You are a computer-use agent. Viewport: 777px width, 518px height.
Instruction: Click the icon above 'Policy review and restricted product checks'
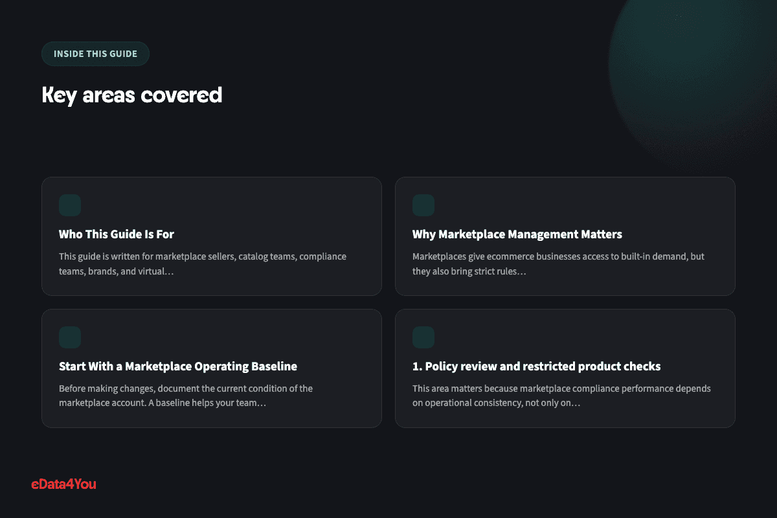423,337
